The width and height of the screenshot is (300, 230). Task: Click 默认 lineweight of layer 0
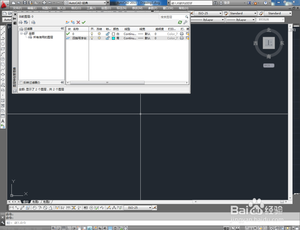145,34
